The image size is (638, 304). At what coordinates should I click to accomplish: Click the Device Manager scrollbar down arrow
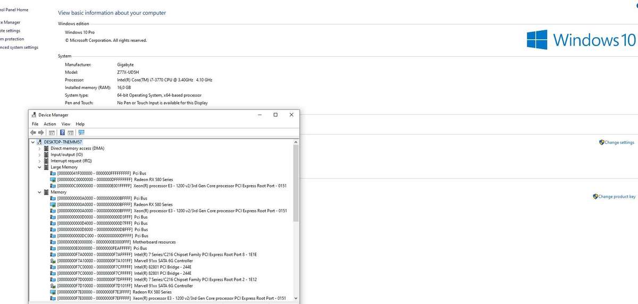[x=296, y=299]
